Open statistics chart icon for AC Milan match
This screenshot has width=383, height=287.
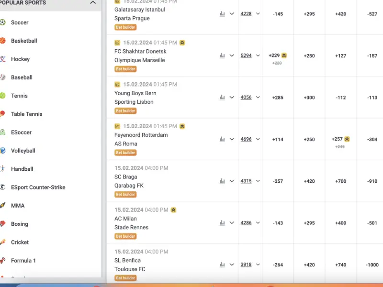[222, 222]
